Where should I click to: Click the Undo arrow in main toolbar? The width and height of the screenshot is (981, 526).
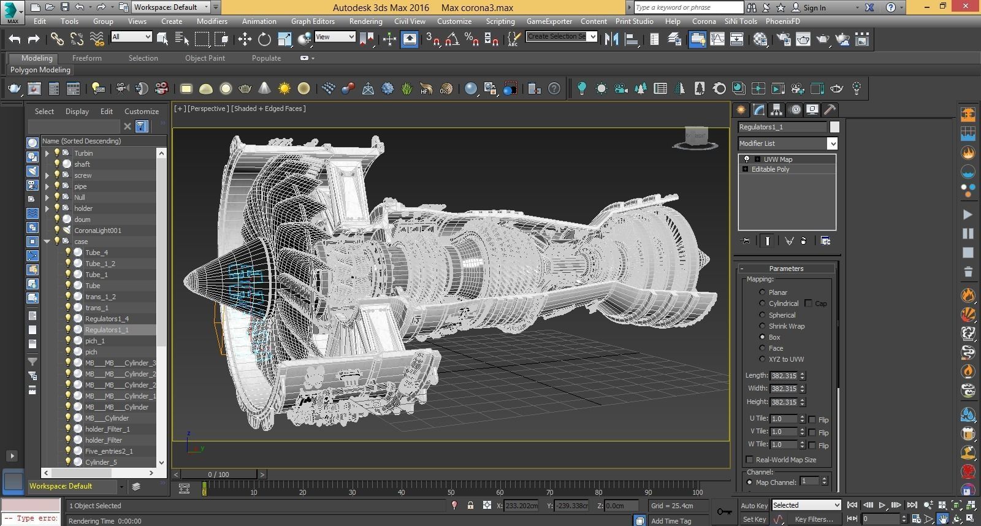15,39
